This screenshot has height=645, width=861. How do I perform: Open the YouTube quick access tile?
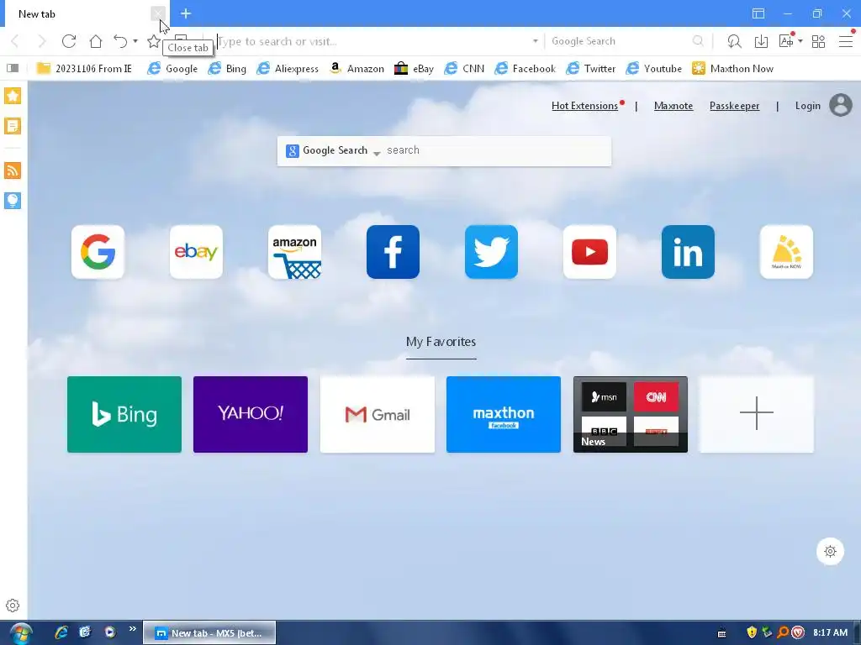coord(589,252)
